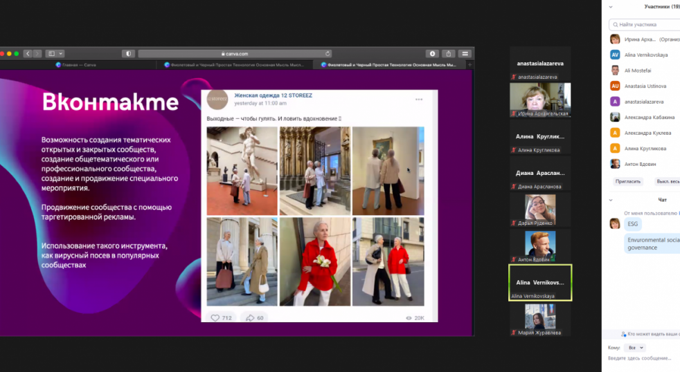The width and height of the screenshot is (680, 372).
Task: Switch to the 'Главная — Canva' tab
Action: tap(76, 65)
